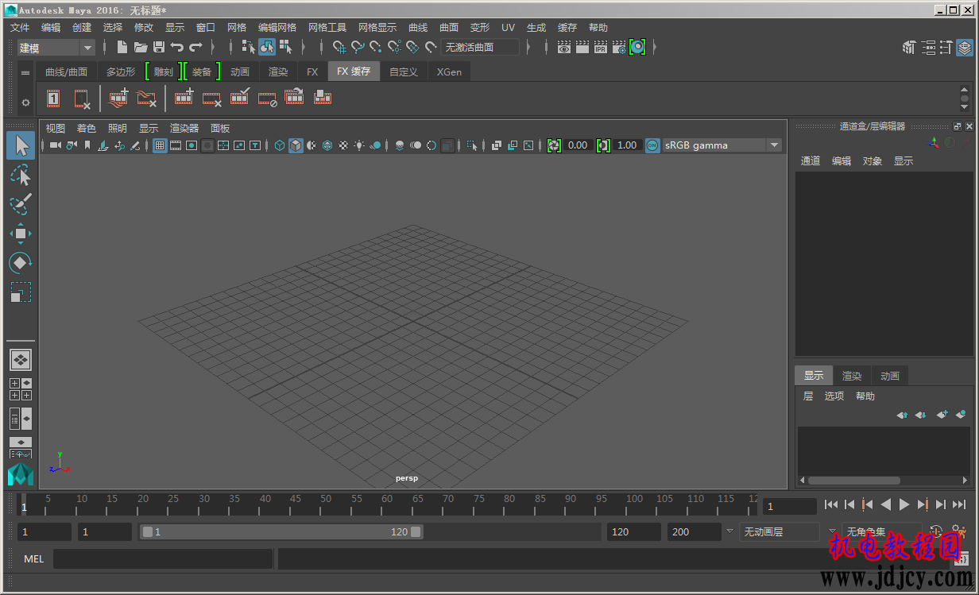Viewport: 979px width, 595px height.
Task: Undo the last action
Action: (x=177, y=48)
